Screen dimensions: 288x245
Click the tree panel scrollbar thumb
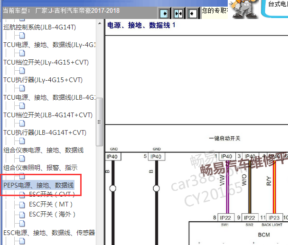coord(99,122)
